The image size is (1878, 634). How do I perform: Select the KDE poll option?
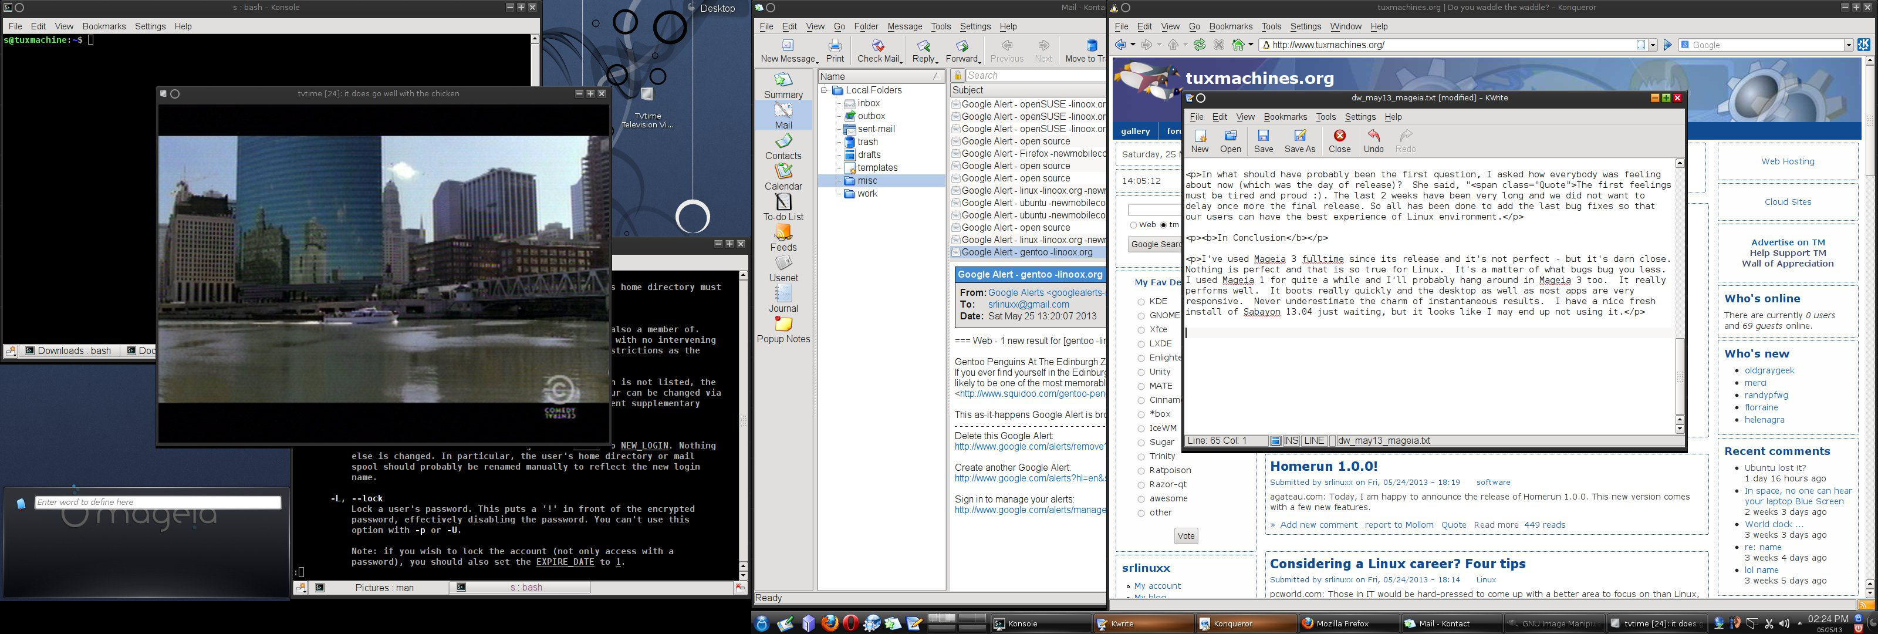point(1141,301)
